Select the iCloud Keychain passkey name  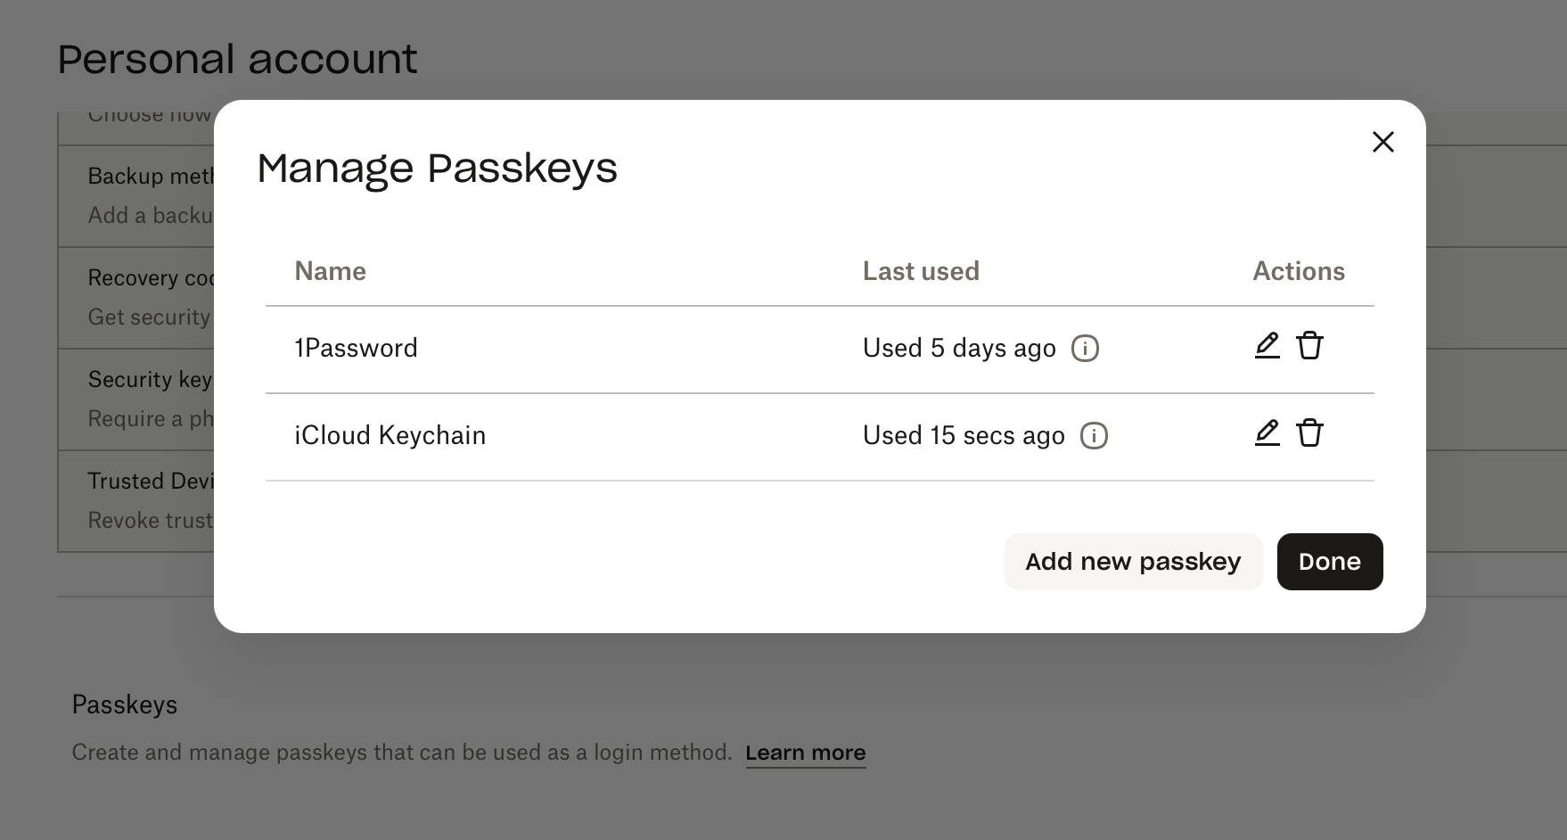click(x=390, y=435)
